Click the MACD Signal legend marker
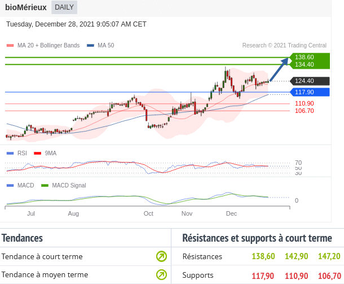The width and height of the screenshot is (344, 284). [x=45, y=186]
